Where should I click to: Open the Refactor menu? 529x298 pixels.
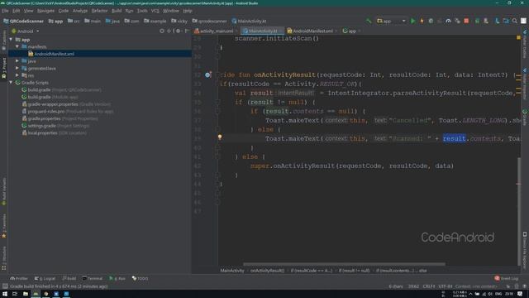(x=99, y=11)
